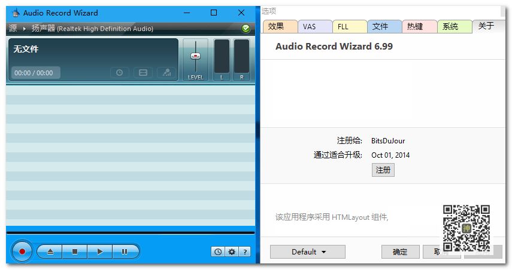The image size is (512, 270).
Task: Open the Default dropdown button
Action: 308,251
